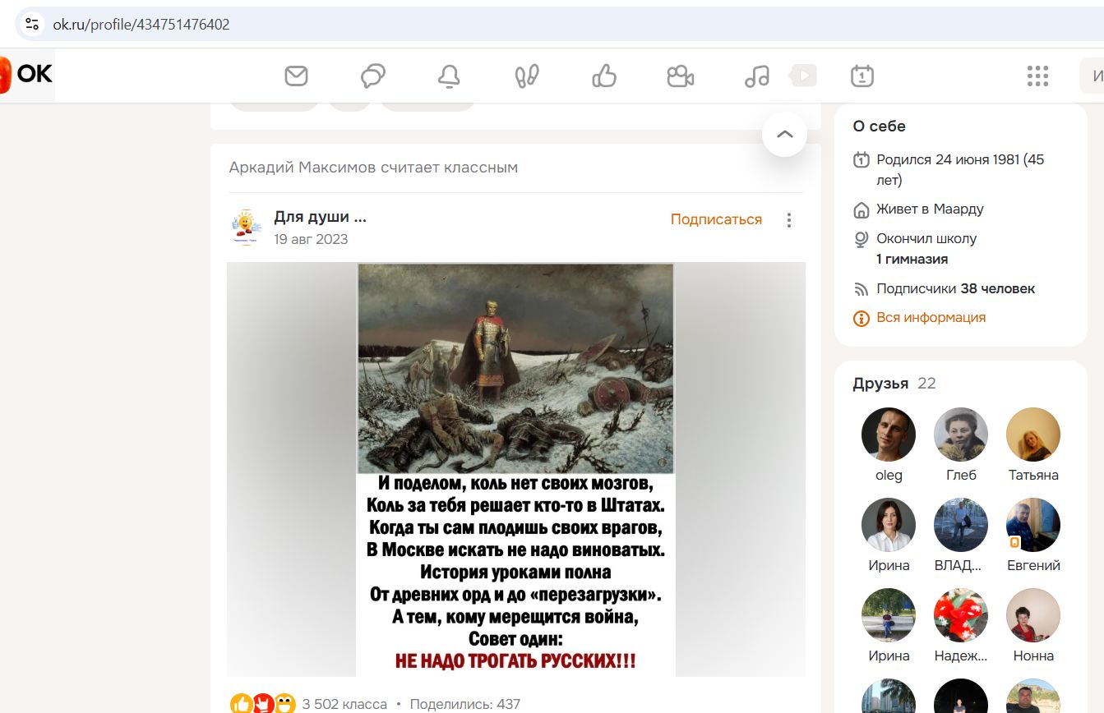Open the post options three-dot menu
The height and width of the screenshot is (713, 1104).
788,220
